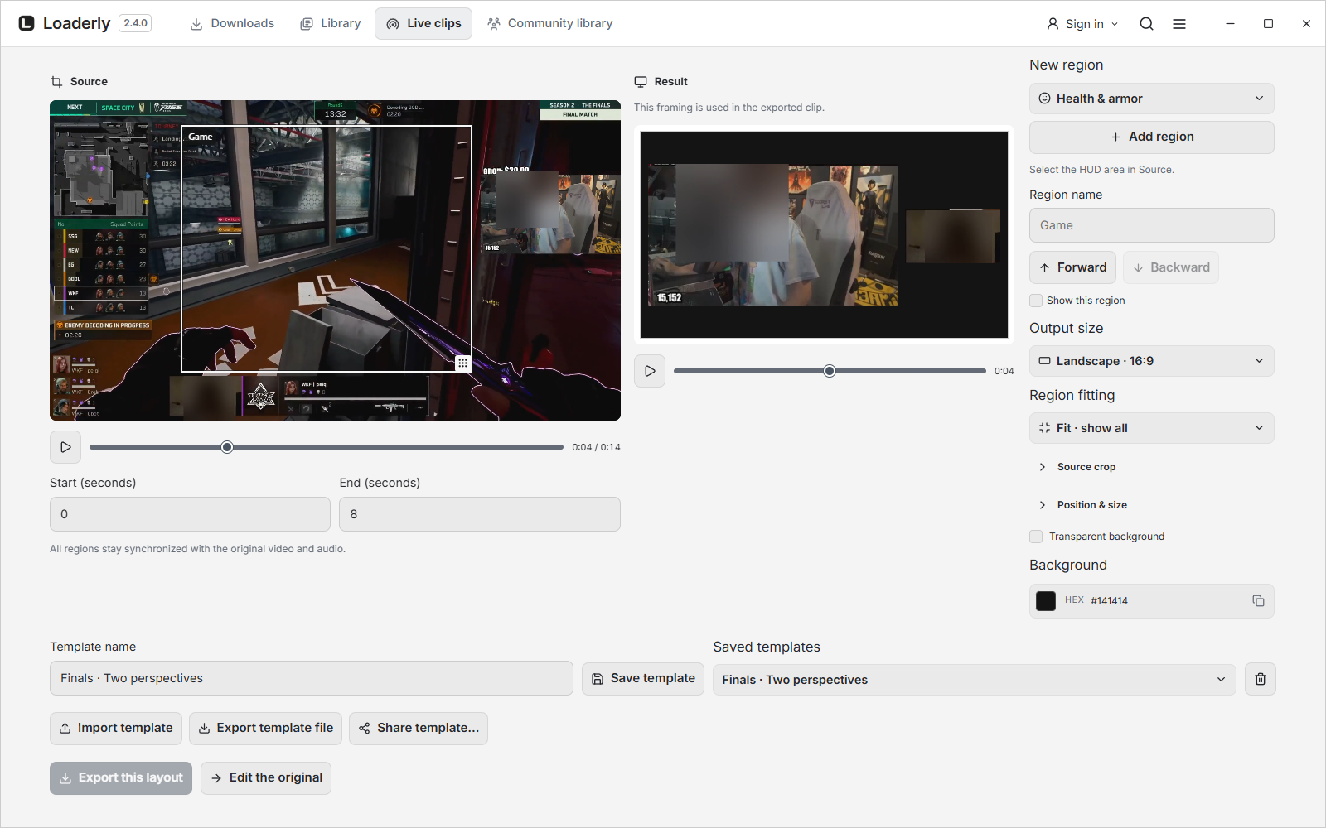Play the Source video preview
This screenshot has width=1326, height=828.
pos(65,447)
